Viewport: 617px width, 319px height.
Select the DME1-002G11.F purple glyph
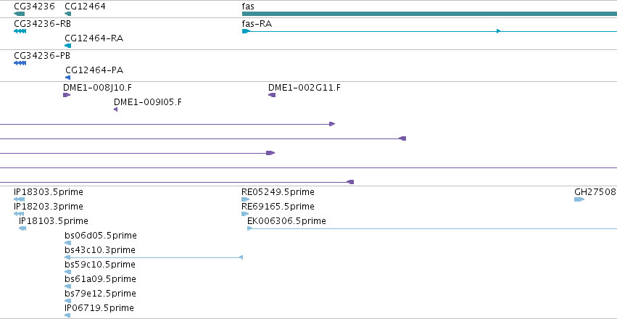(272, 95)
